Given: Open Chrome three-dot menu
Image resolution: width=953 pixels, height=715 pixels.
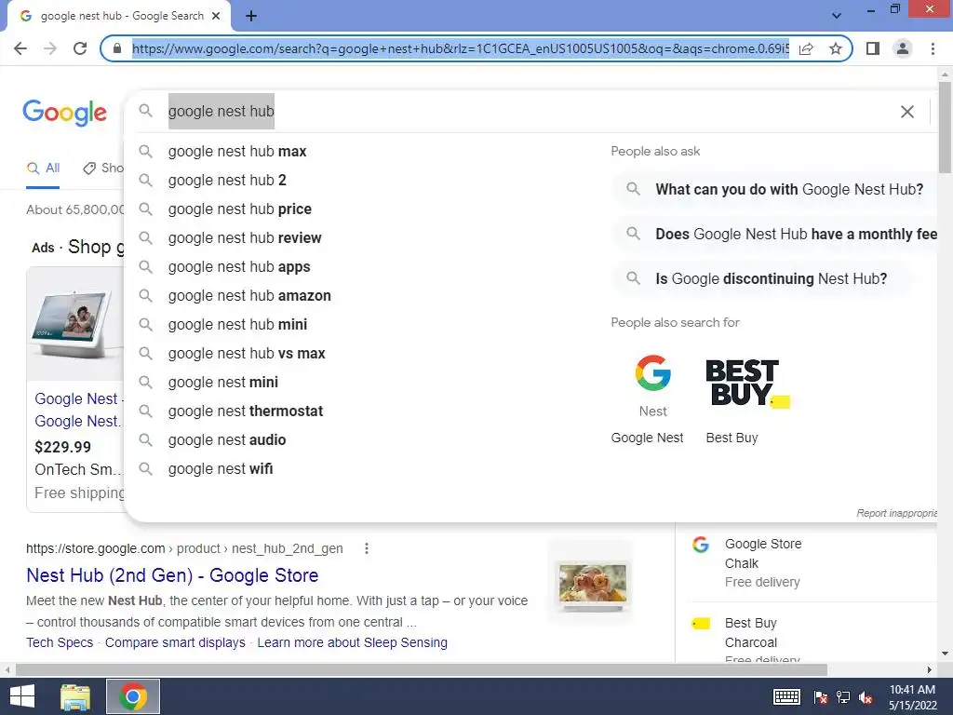Looking at the screenshot, I should point(933,48).
